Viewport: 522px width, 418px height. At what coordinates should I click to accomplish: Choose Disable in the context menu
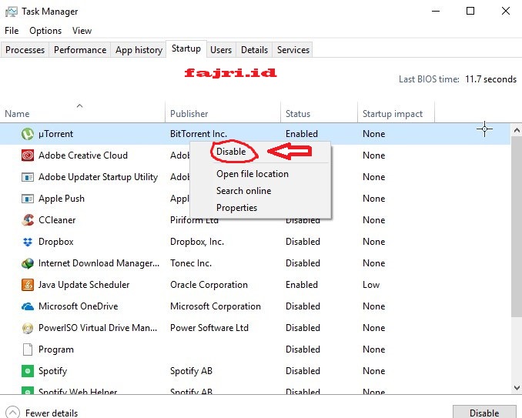pyautogui.click(x=231, y=152)
